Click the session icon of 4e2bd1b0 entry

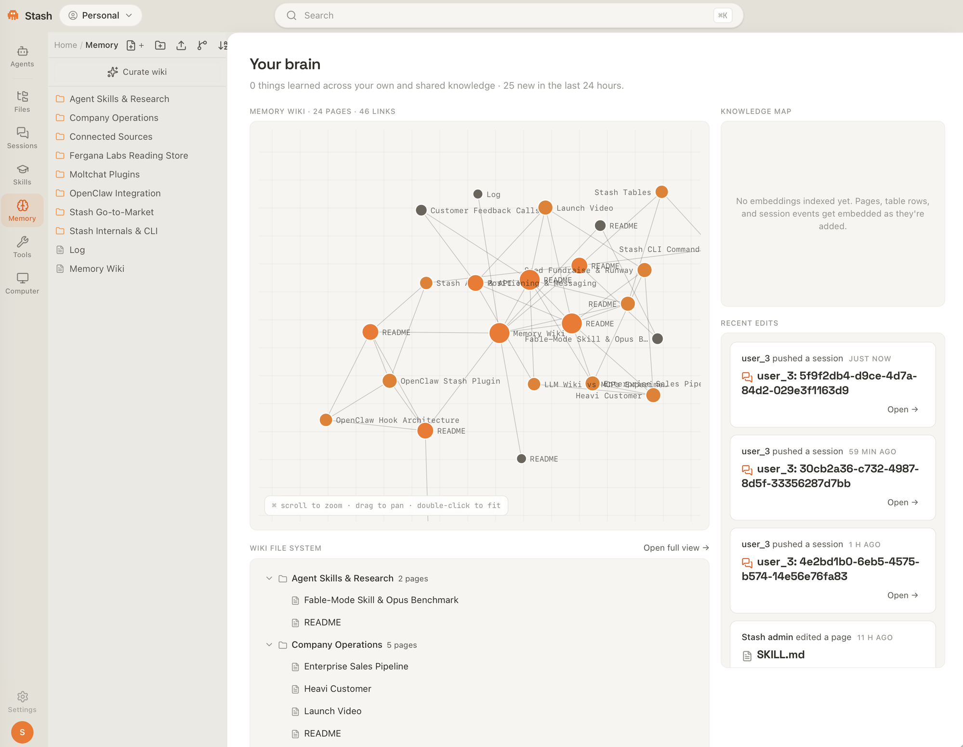point(747,563)
